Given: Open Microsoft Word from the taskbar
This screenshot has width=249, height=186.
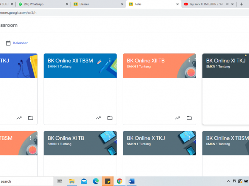Looking at the screenshot, I should pos(131,181).
